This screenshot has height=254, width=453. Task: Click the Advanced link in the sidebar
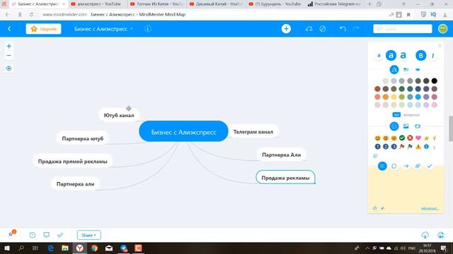430,208
